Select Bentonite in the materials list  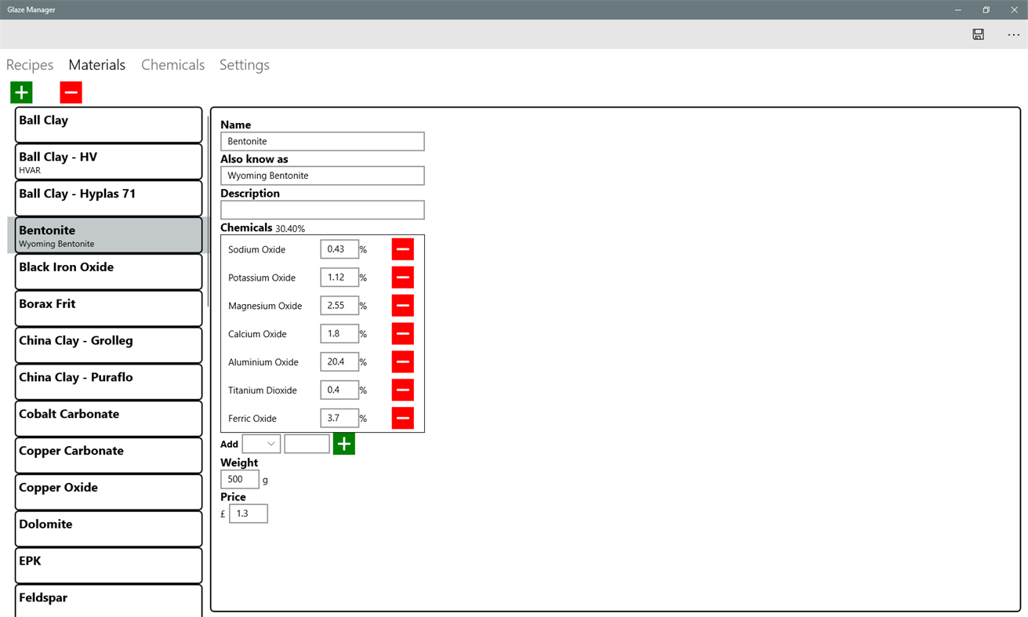(108, 235)
